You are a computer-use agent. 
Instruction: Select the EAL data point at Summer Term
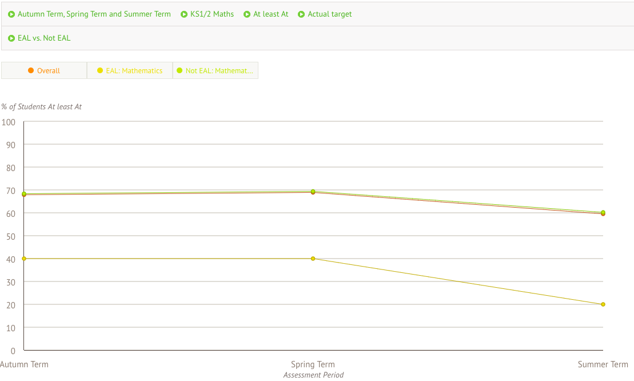603,304
